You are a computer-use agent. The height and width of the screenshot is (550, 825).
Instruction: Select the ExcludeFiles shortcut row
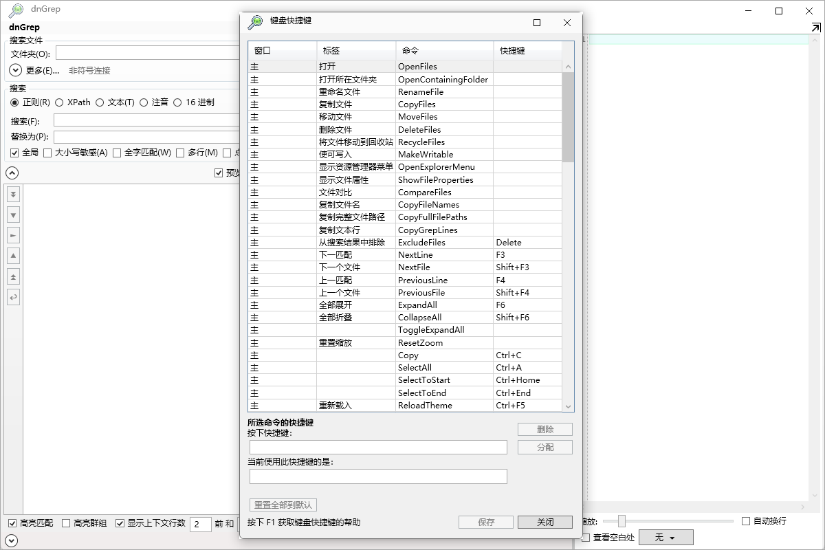point(406,242)
